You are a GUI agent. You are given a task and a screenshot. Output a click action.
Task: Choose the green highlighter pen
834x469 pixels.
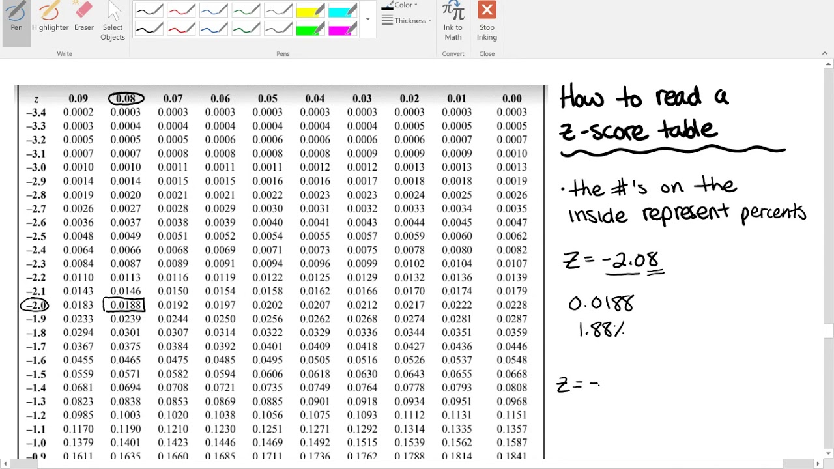coord(310,29)
